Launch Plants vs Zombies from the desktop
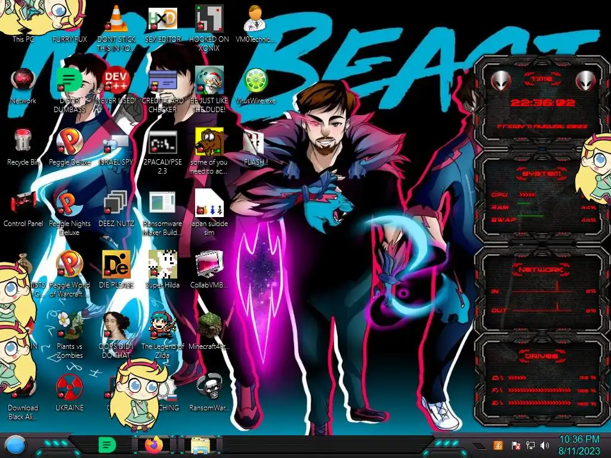The width and height of the screenshot is (611, 458). pyautogui.click(x=69, y=325)
